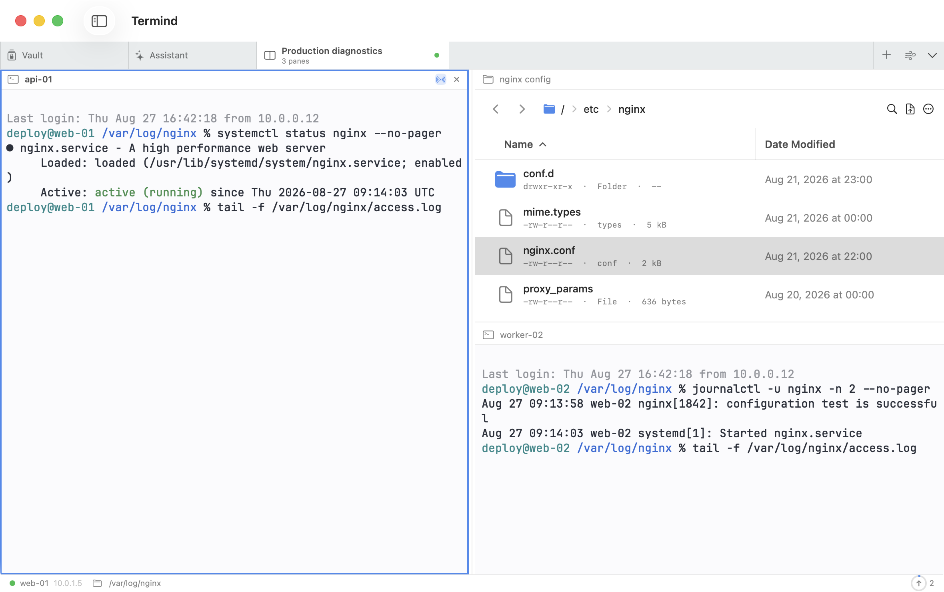
Task: Click the api-01 terminal pane icon
Action: (x=13, y=79)
